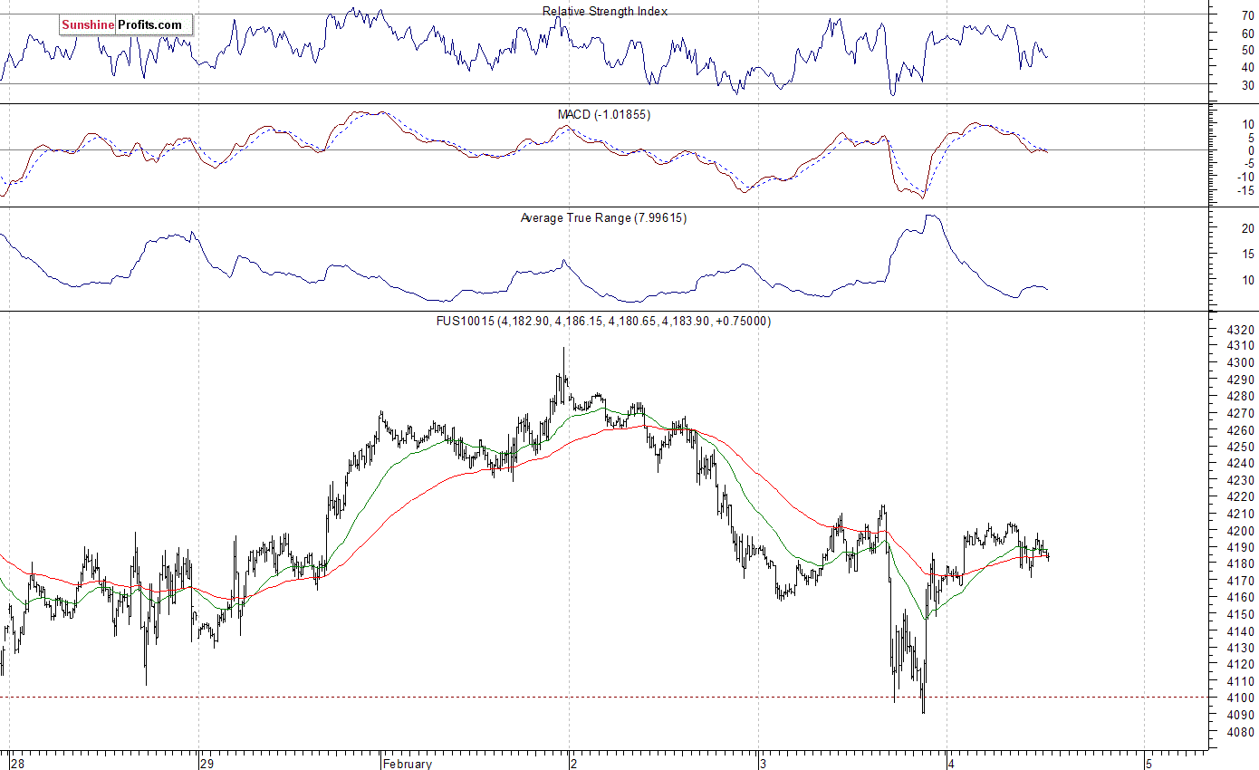Click the 4 date label on time axis
1259x770 pixels.
952,764
